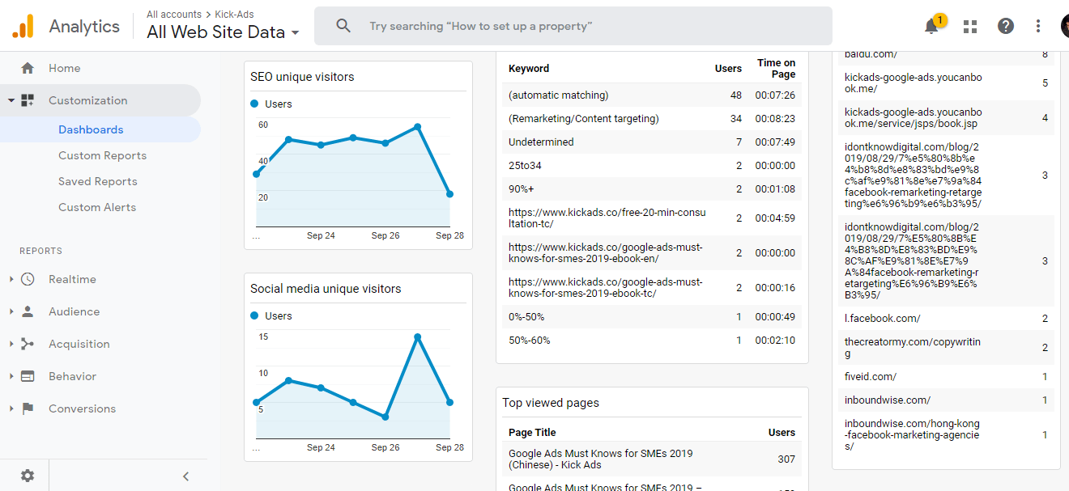Open Custom Reports
Image resolution: width=1069 pixels, height=491 pixels.
pos(102,155)
